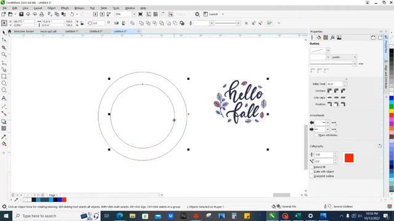The height and width of the screenshot is (221, 394).
Task: Open the Fill tab in Properties
Action: [x=319, y=37]
